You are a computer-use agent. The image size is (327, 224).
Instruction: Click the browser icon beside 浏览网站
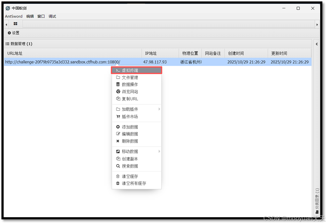[x=118, y=91]
